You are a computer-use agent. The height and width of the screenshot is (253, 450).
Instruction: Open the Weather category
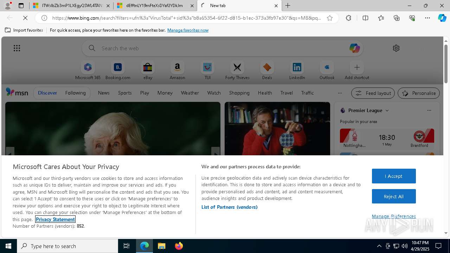[x=190, y=93]
